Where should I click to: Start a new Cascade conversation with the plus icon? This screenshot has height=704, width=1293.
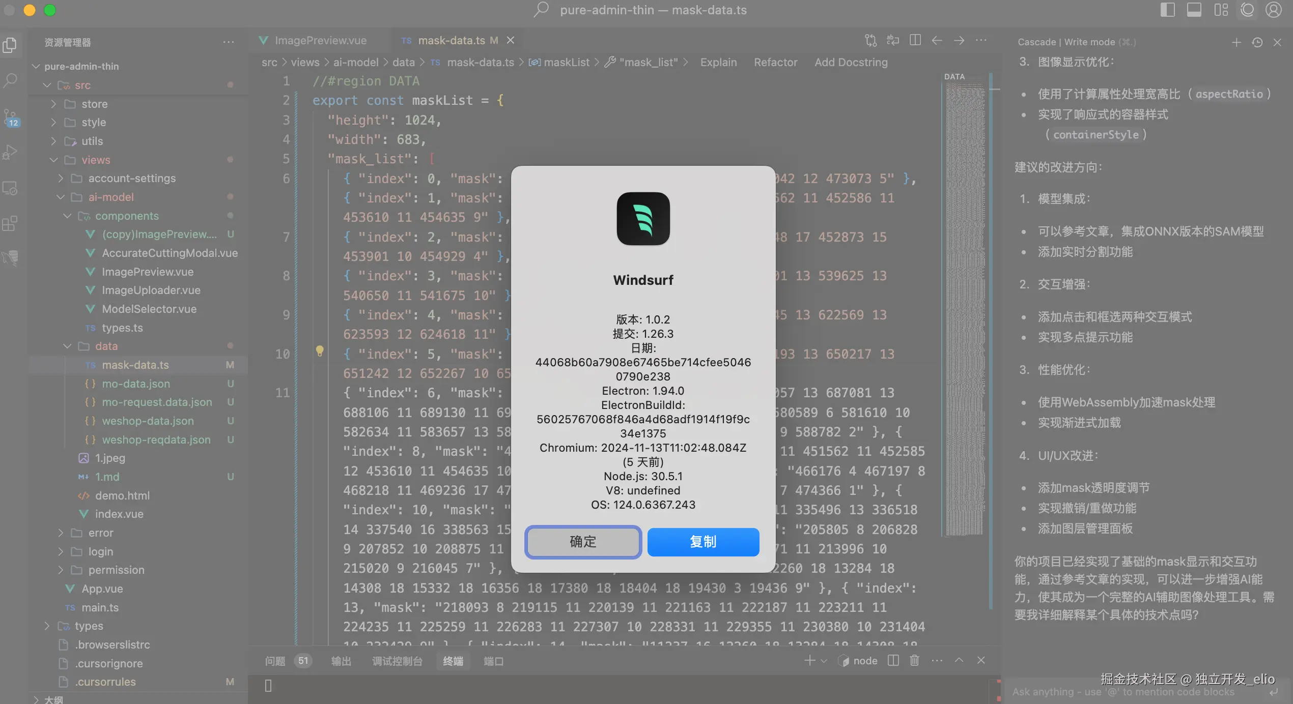coord(1236,42)
